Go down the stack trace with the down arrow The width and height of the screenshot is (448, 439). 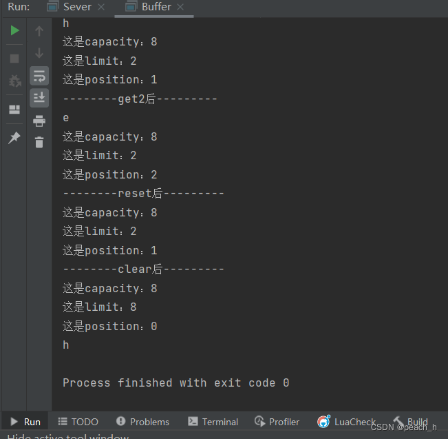tap(39, 53)
